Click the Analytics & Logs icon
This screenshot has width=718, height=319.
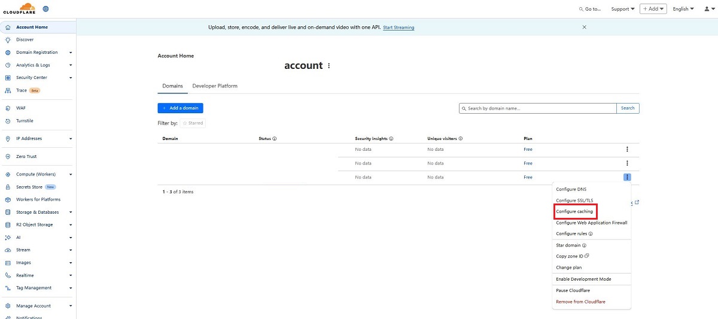pos(8,65)
